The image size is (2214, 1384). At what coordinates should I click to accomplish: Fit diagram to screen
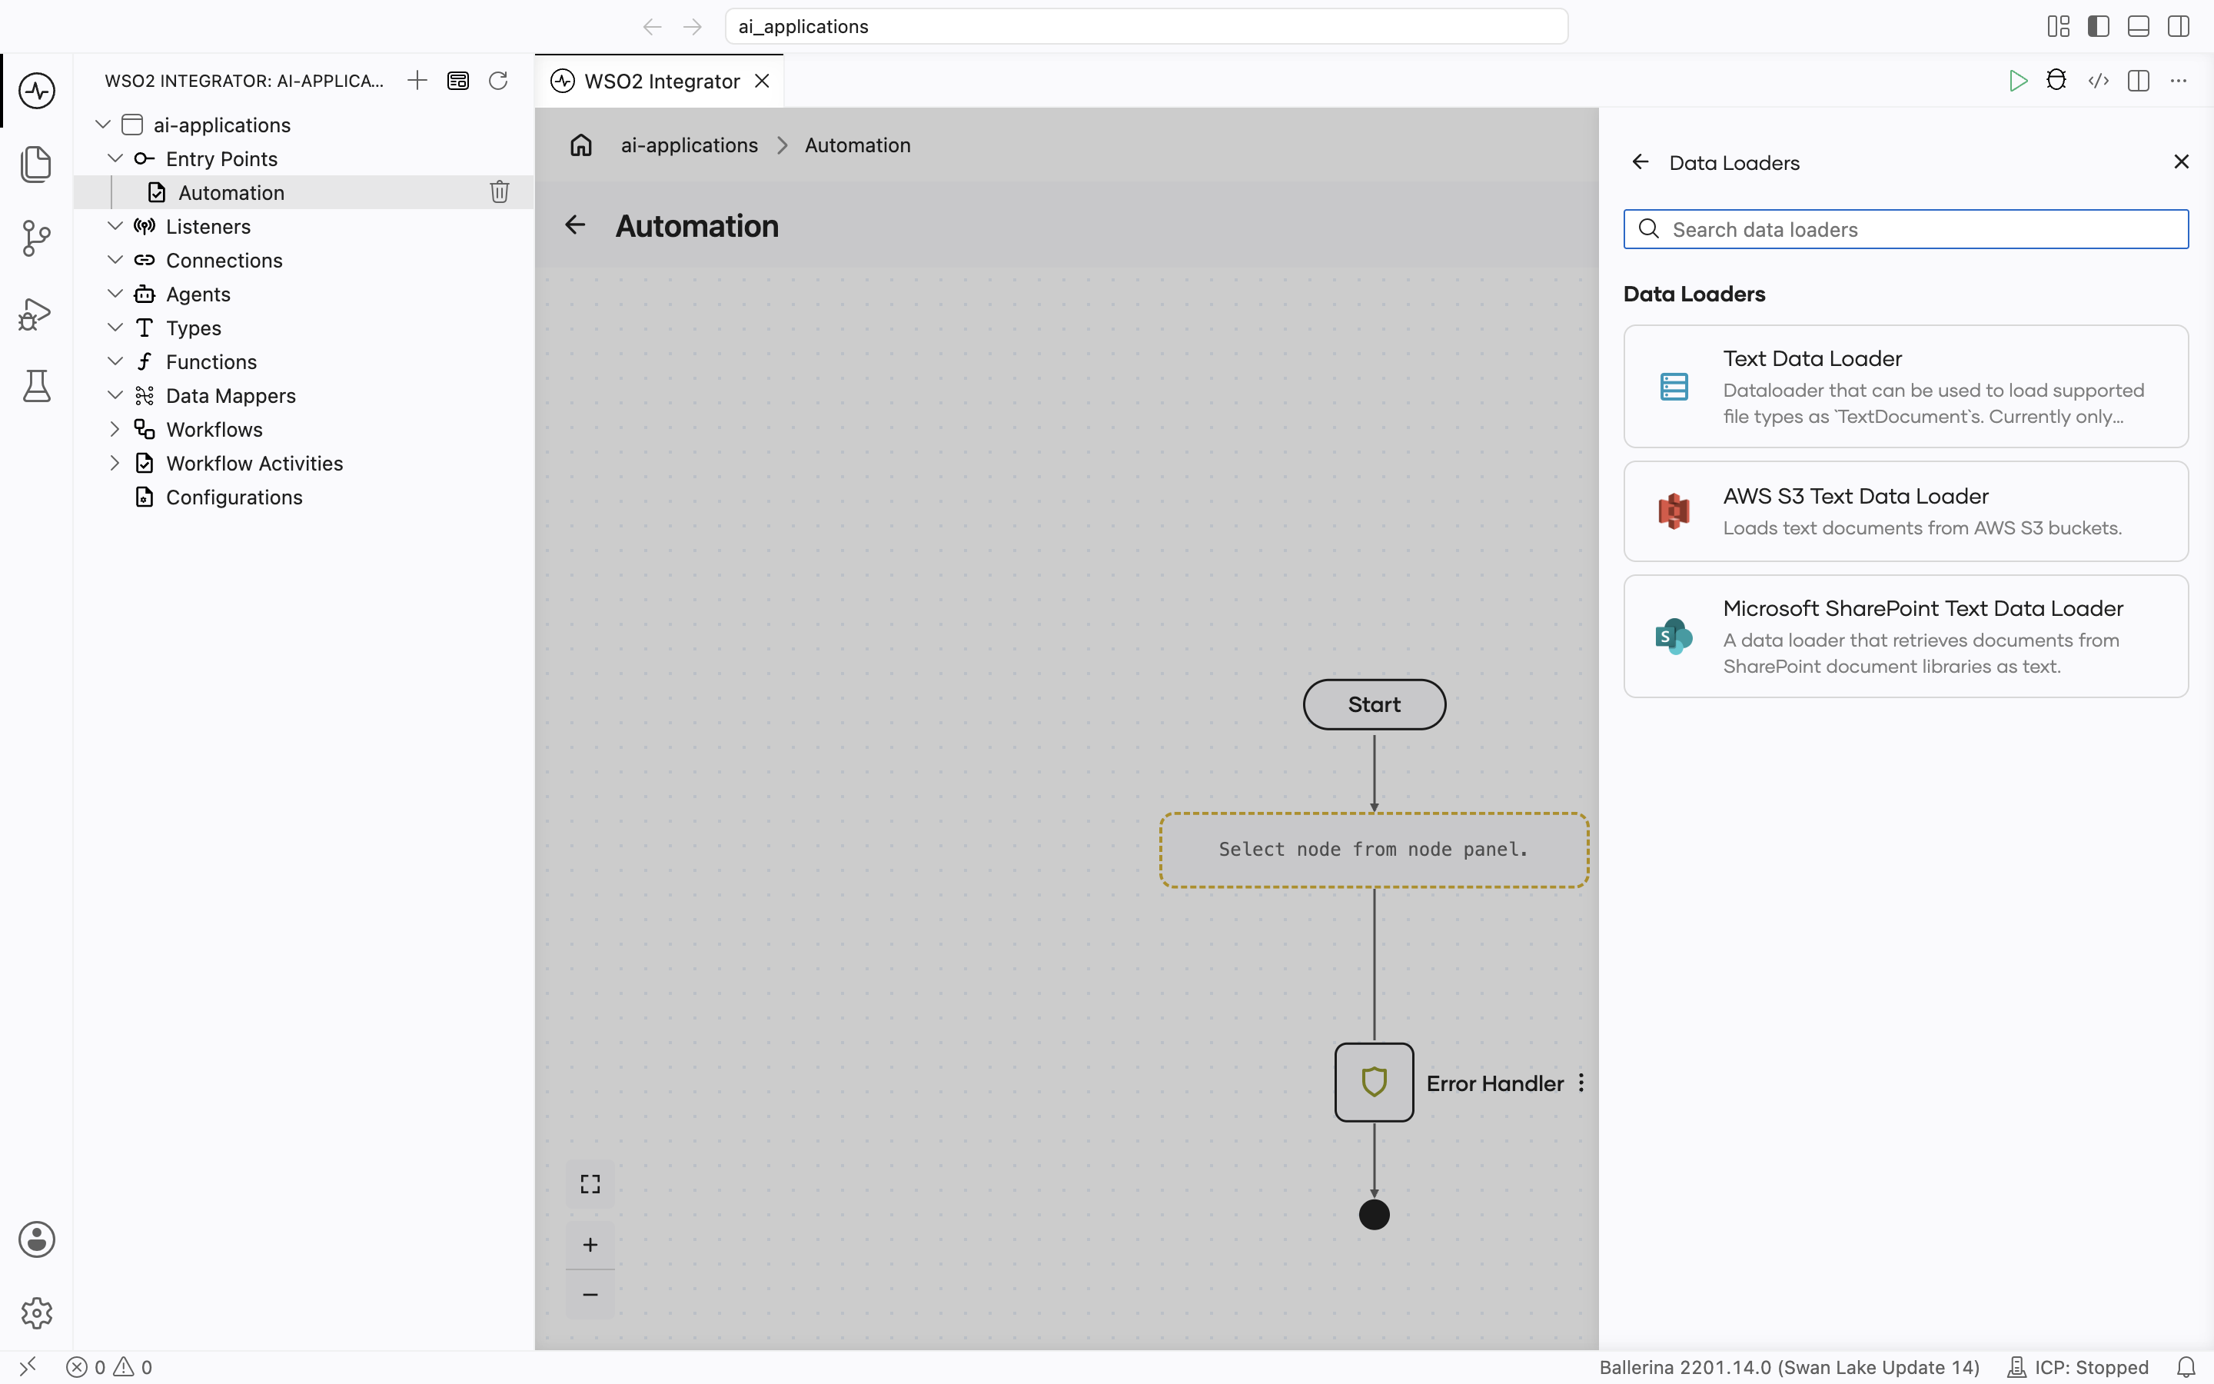click(590, 1183)
